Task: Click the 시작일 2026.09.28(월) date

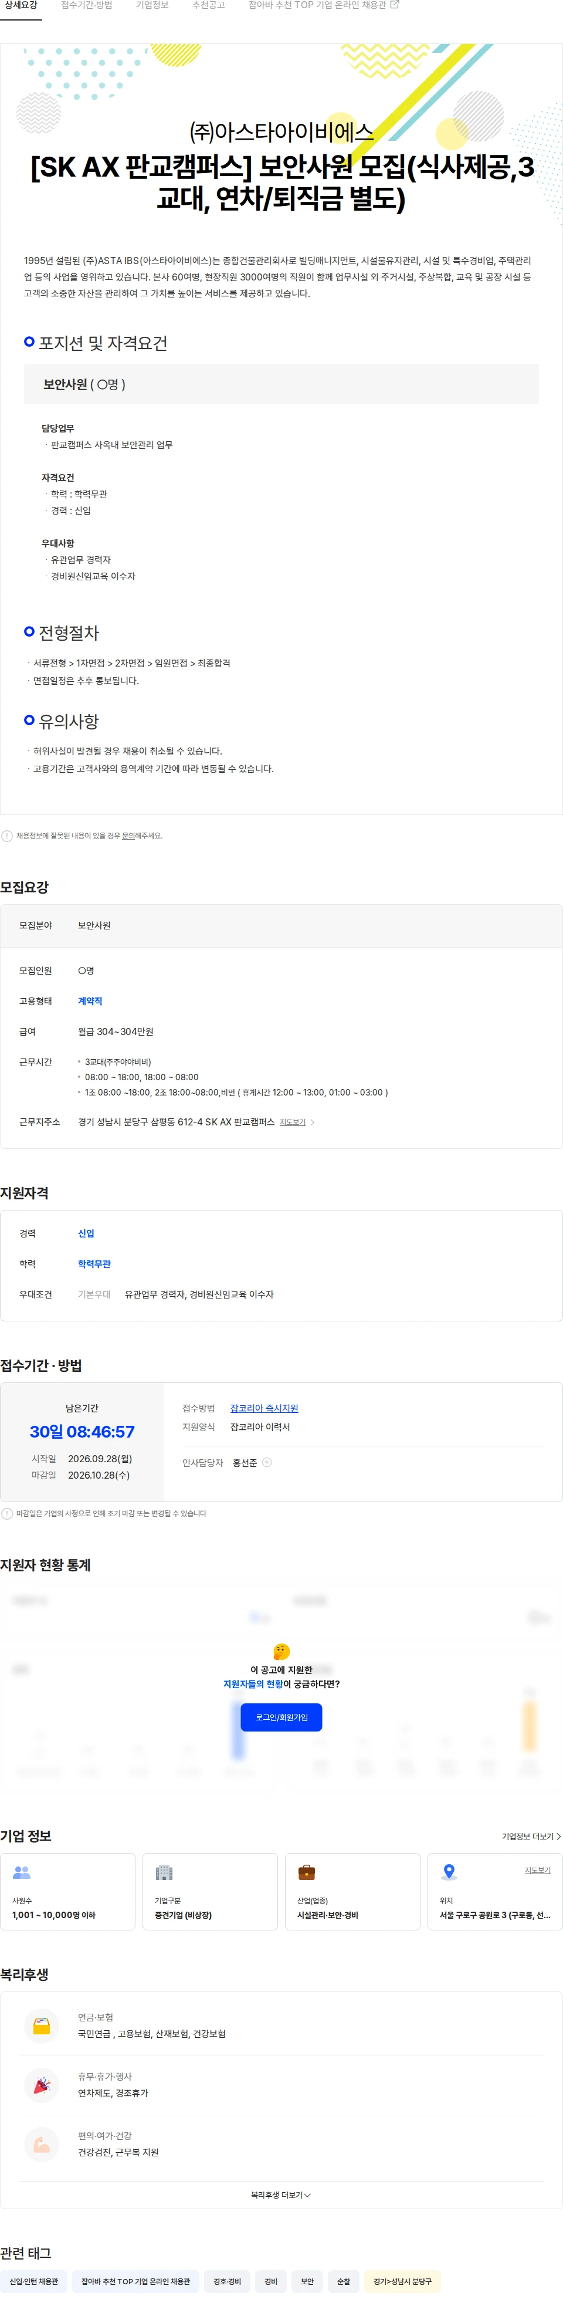Action: (x=100, y=1459)
